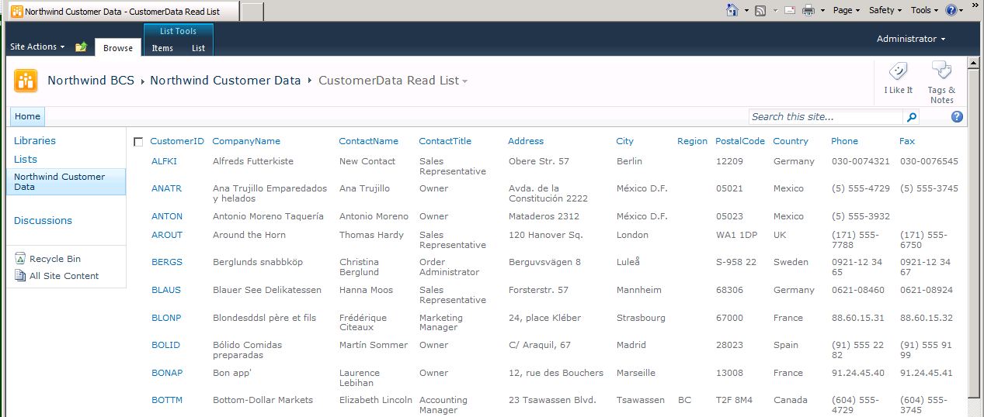Sort by the City column header

(625, 141)
